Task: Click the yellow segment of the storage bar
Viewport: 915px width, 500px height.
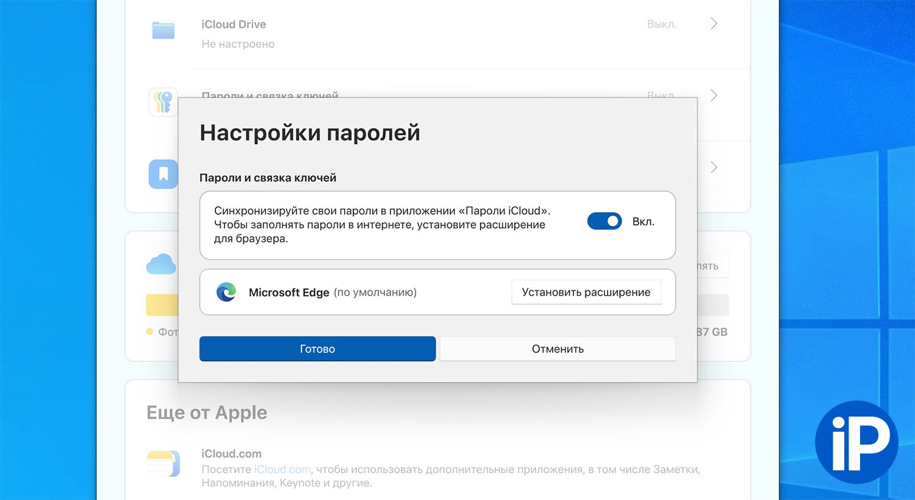Action: (x=162, y=305)
